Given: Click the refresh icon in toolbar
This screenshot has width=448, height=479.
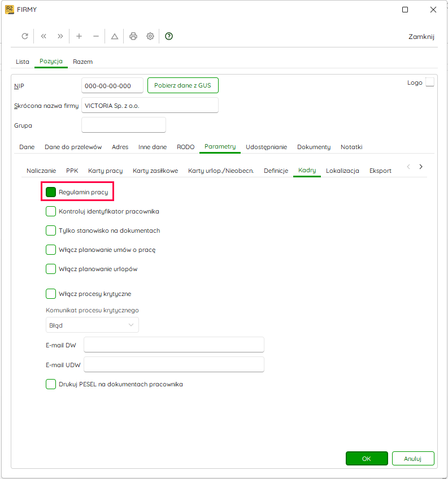Looking at the screenshot, I should click(25, 36).
